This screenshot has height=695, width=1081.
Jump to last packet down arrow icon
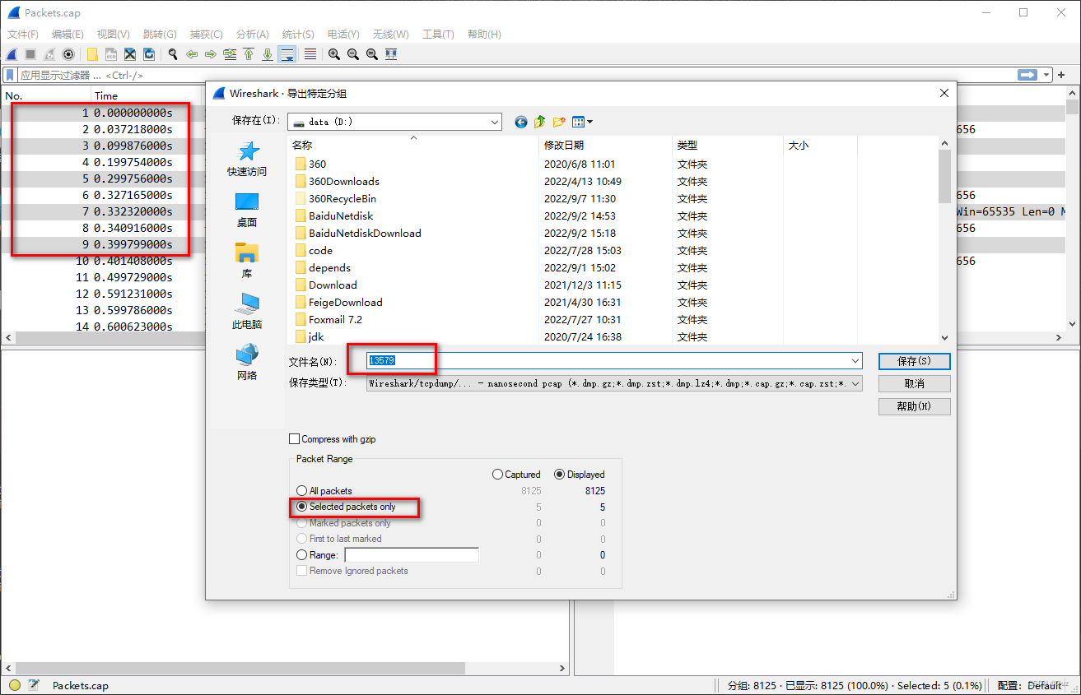coord(268,54)
